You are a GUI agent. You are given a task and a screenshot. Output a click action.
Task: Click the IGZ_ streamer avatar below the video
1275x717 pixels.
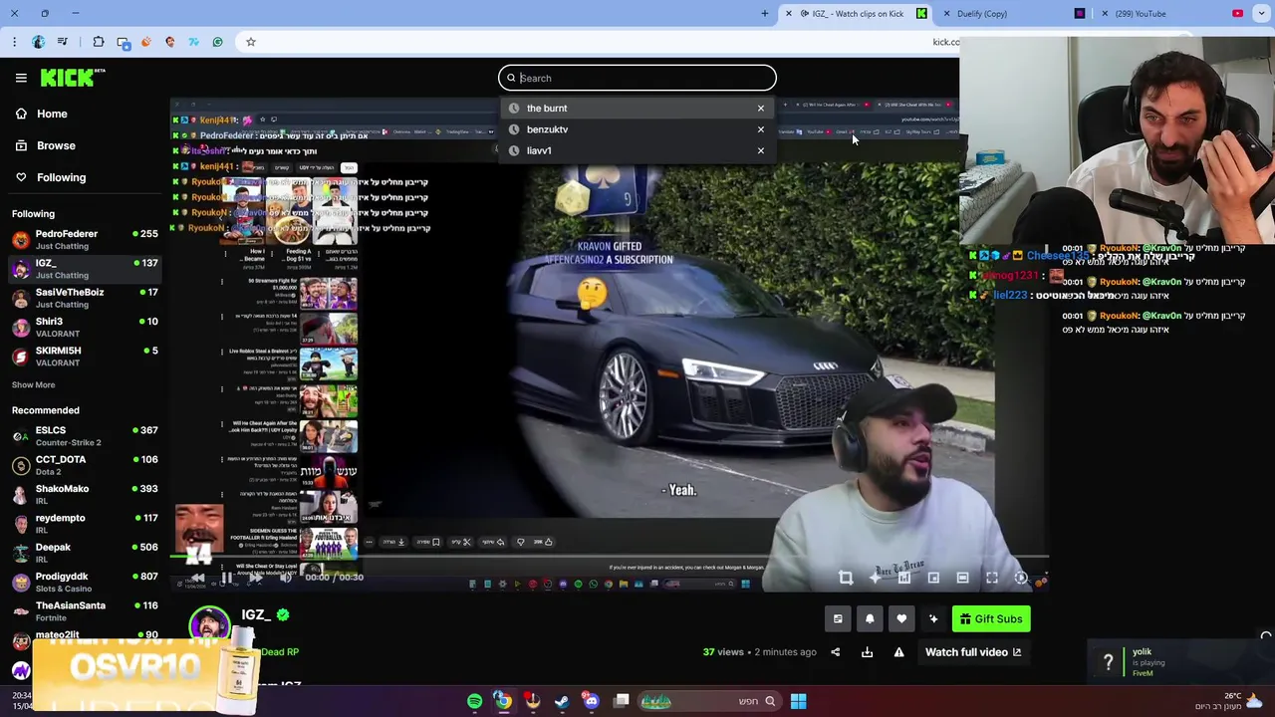(210, 624)
